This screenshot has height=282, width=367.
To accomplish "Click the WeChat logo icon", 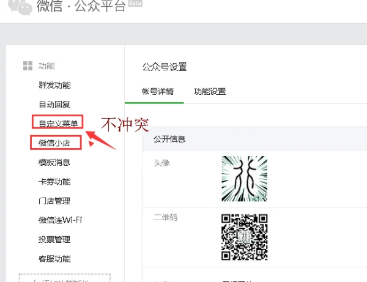I will click(20, 7).
